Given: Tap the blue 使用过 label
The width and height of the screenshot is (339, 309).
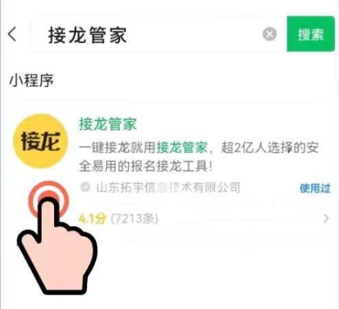Looking at the screenshot, I should coord(315,188).
